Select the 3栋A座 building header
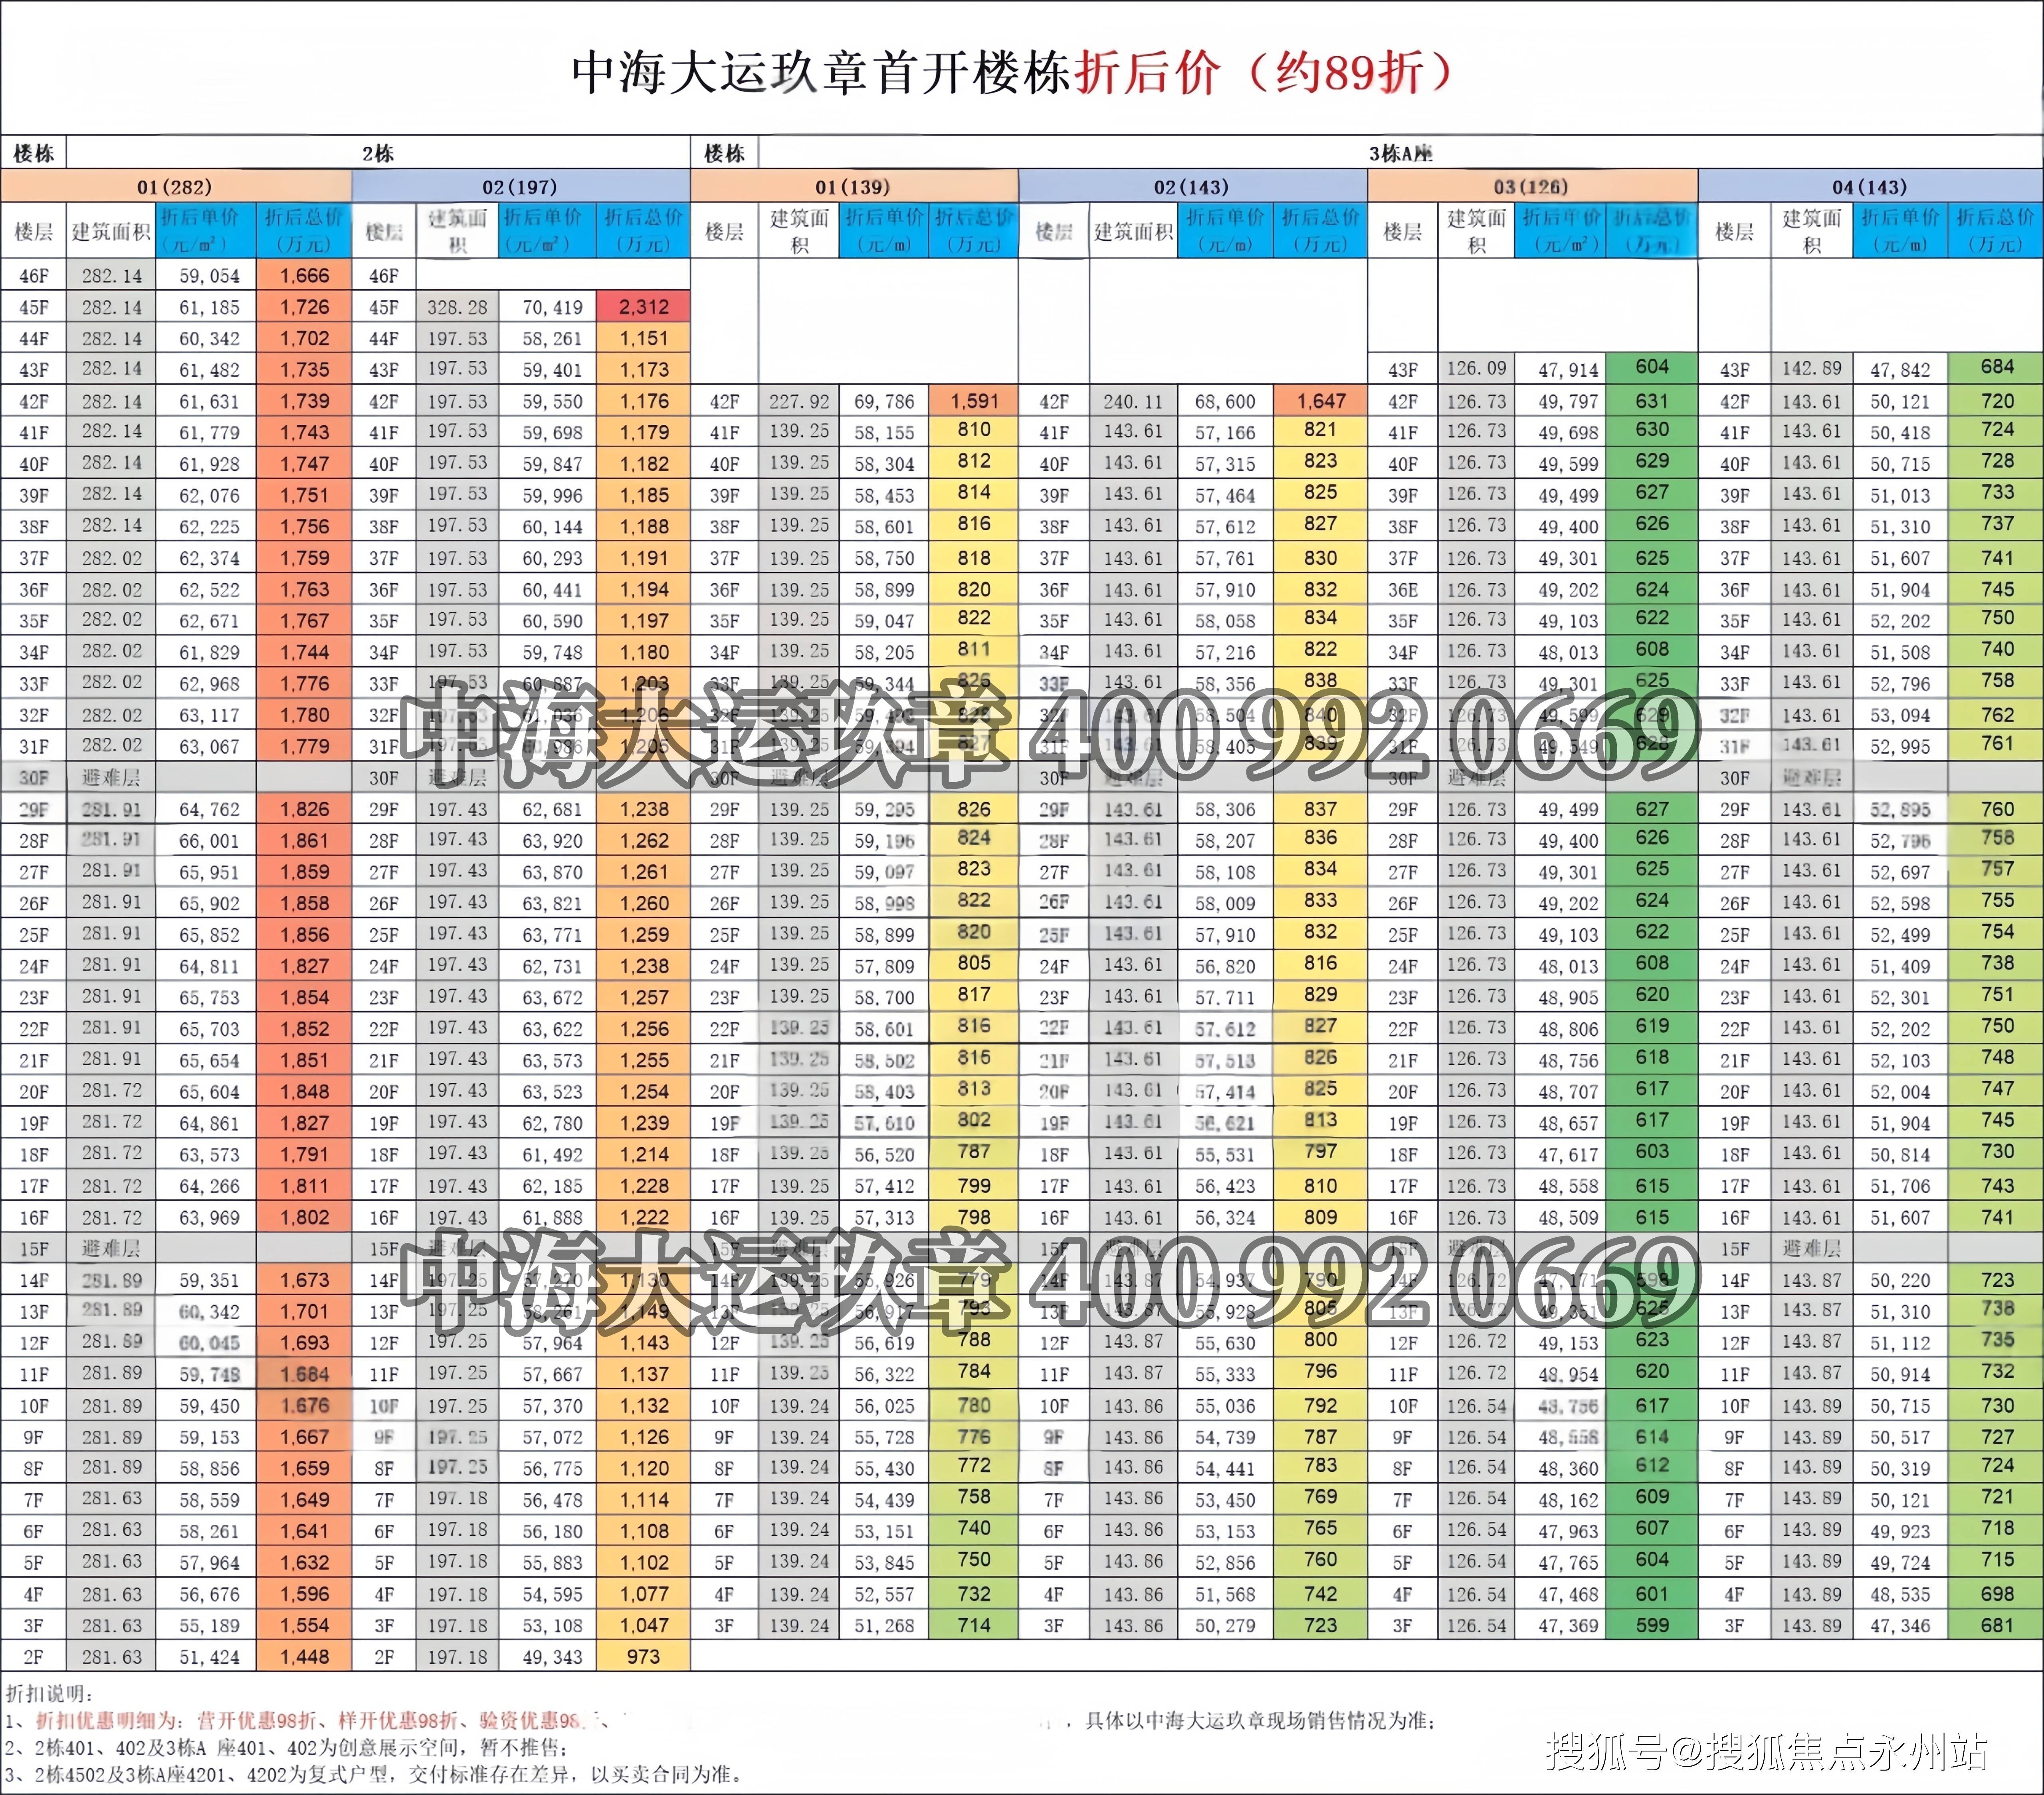Screen dimensions: 2044x1795 tap(1400, 153)
